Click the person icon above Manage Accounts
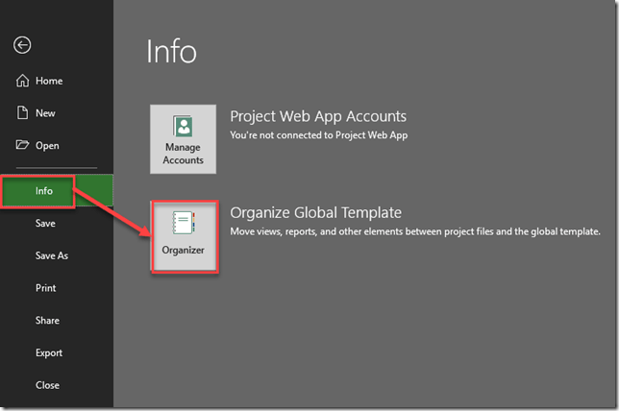Image resolution: width=619 pixels, height=411 pixels. (x=183, y=128)
